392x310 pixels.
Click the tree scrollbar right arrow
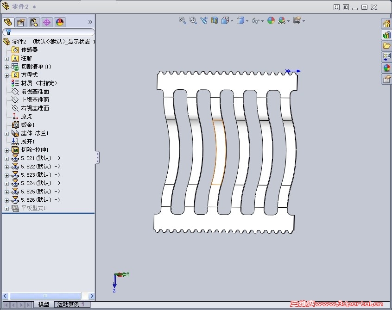(92, 296)
